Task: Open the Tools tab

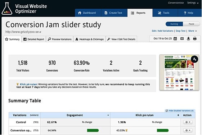Action: [x=165, y=13]
